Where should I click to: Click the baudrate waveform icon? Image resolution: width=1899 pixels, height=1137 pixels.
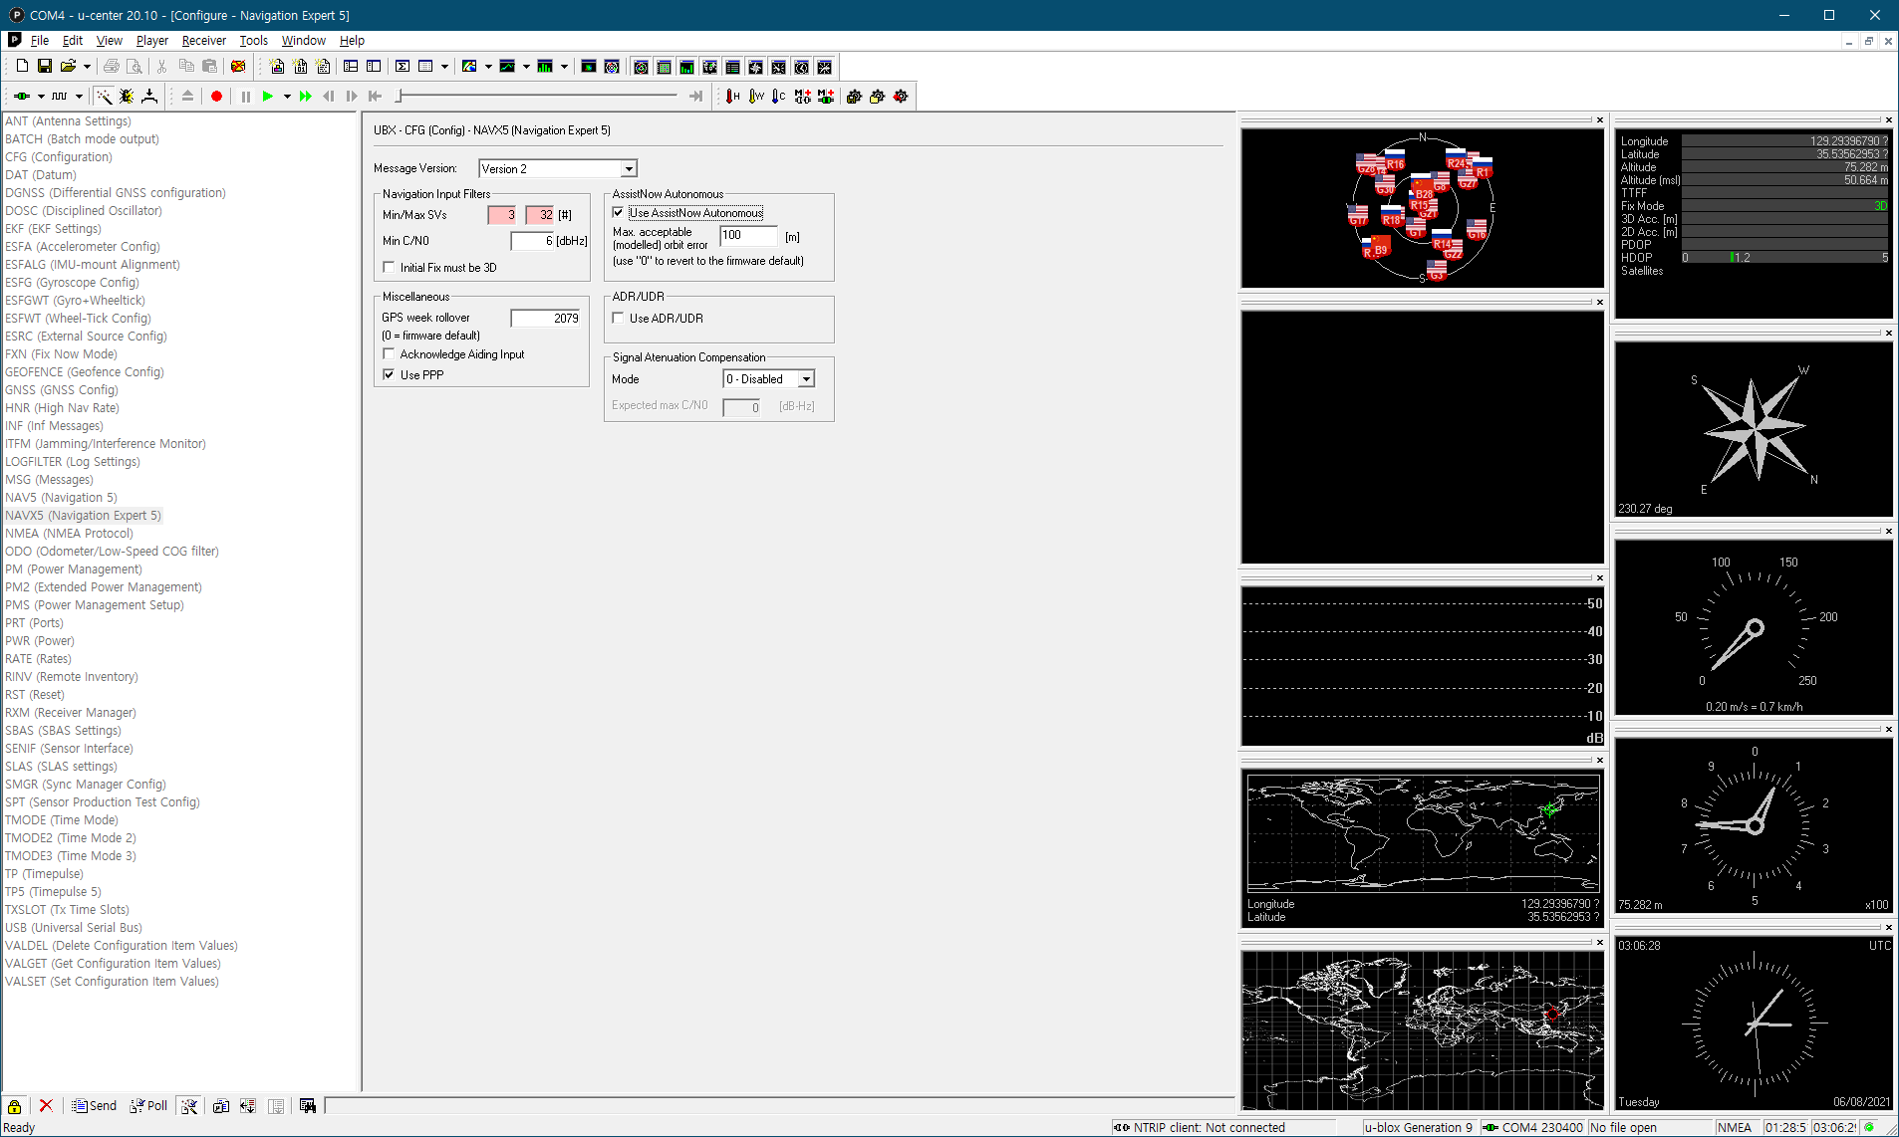click(60, 97)
